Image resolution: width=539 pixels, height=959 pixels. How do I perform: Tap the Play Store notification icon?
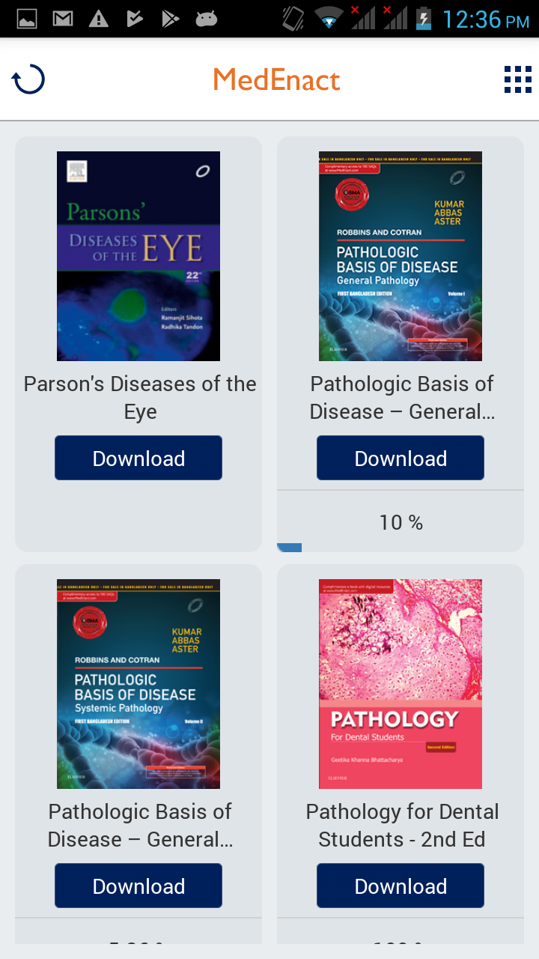171,19
